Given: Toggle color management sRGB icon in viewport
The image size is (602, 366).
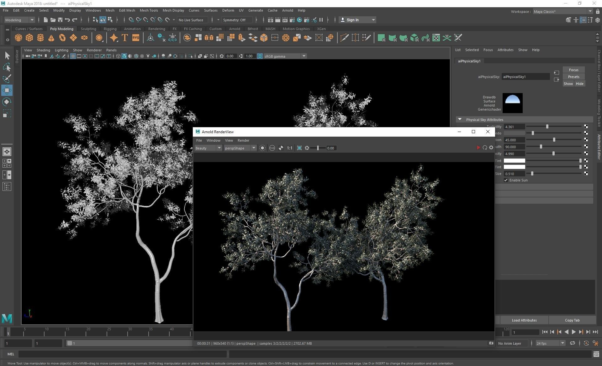Looking at the screenshot, I should [260, 56].
